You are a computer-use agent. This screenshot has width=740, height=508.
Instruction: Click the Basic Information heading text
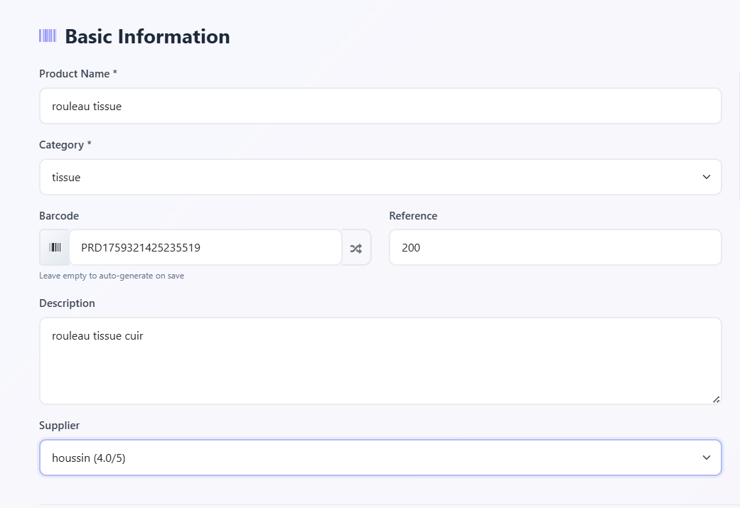147,36
